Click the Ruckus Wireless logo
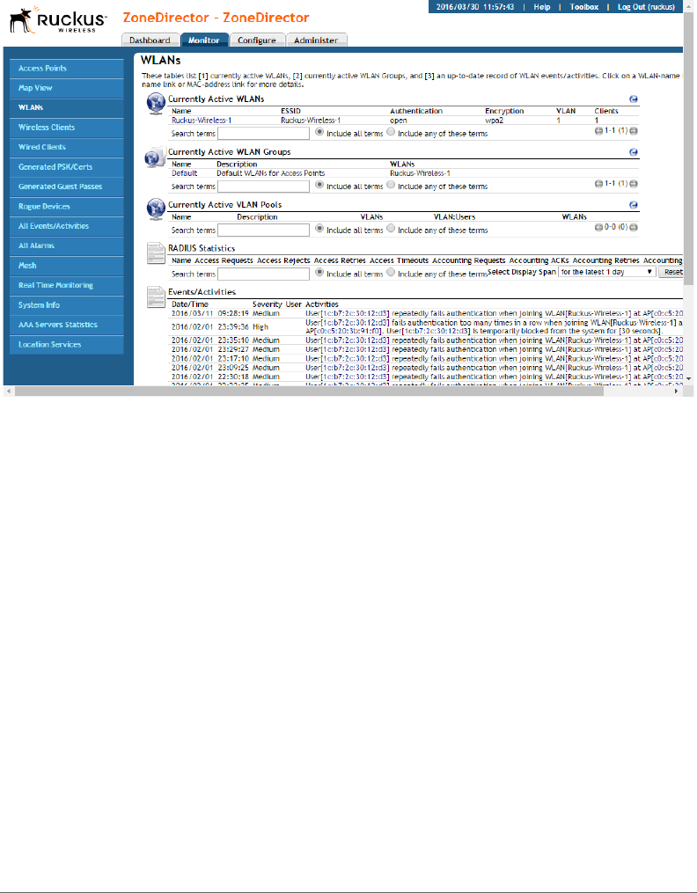Viewport: 697px width, 893px height. click(58, 20)
